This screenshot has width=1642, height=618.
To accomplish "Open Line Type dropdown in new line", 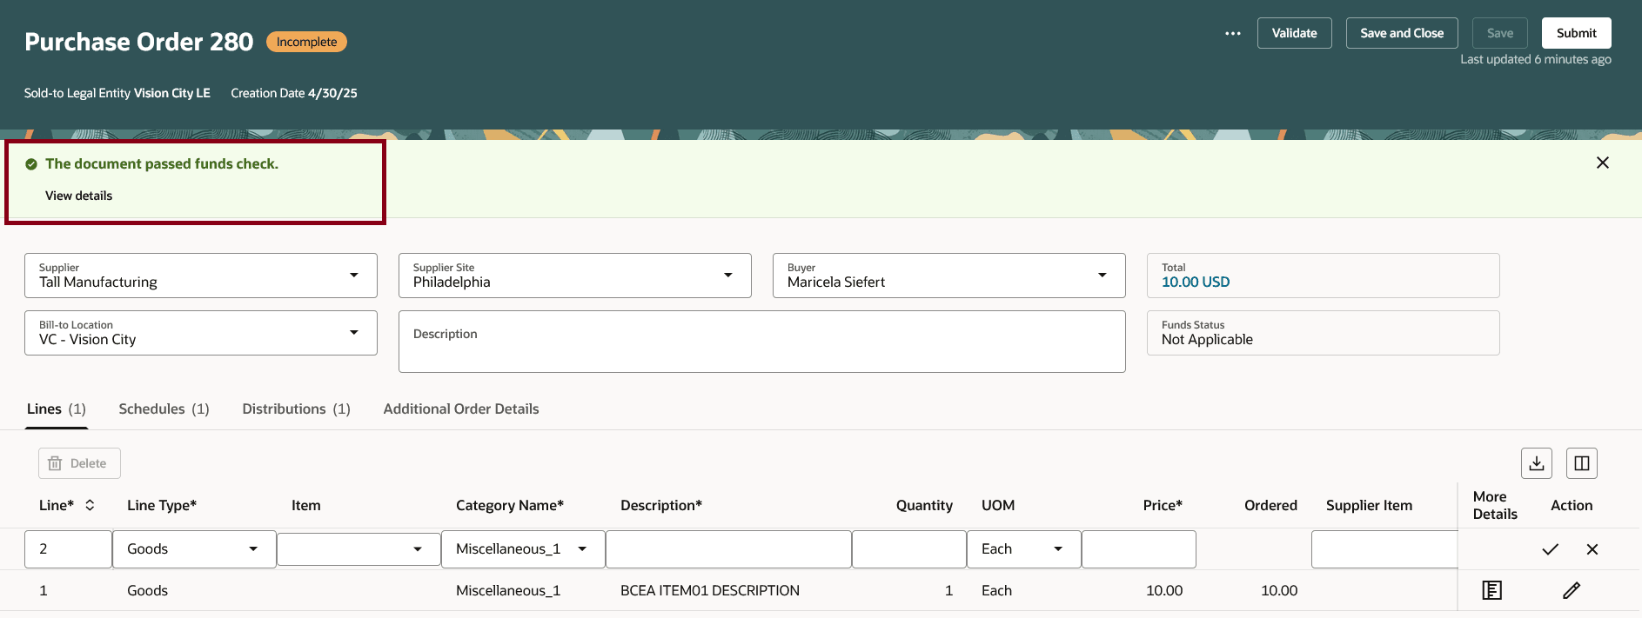I will 253,549.
